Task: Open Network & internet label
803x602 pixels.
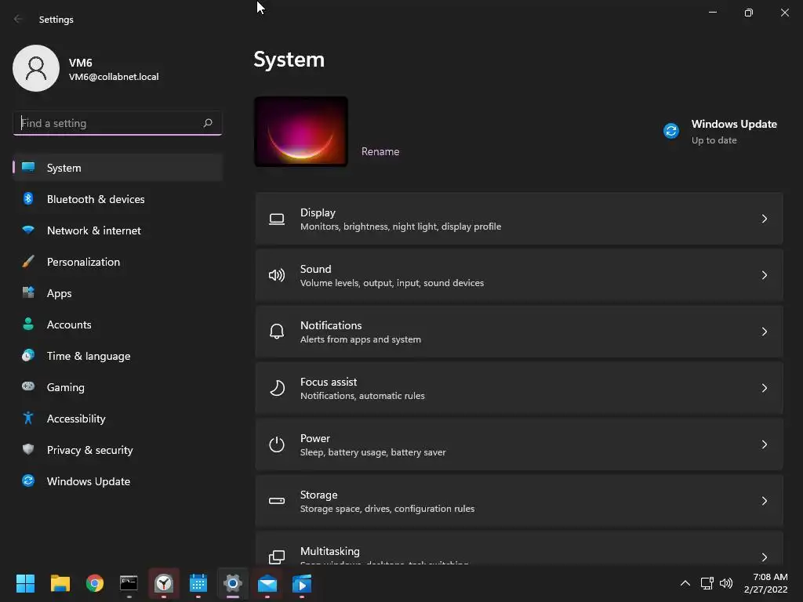Action: pos(94,230)
